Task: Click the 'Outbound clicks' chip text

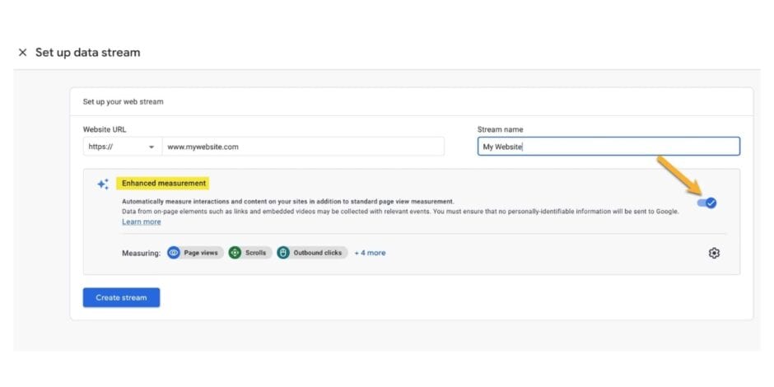Action: [316, 253]
